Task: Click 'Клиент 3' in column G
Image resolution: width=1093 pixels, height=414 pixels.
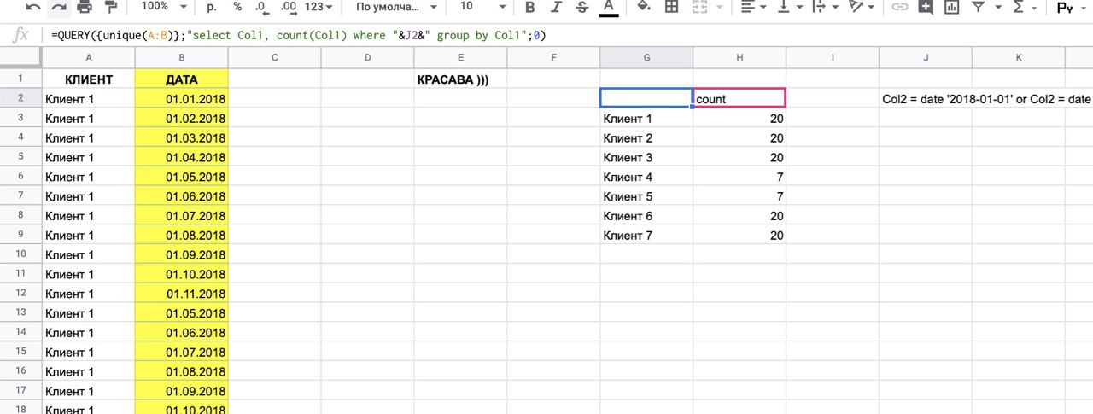Action: [x=646, y=157]
